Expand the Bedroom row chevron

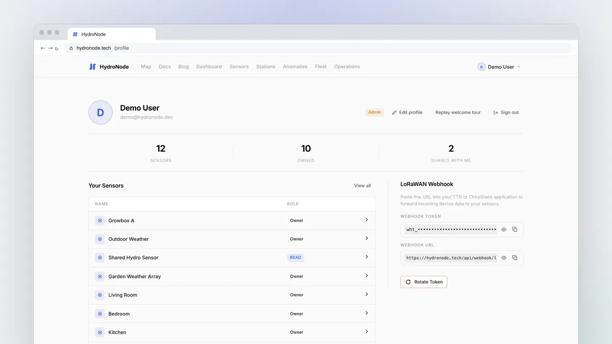[367, 313]
